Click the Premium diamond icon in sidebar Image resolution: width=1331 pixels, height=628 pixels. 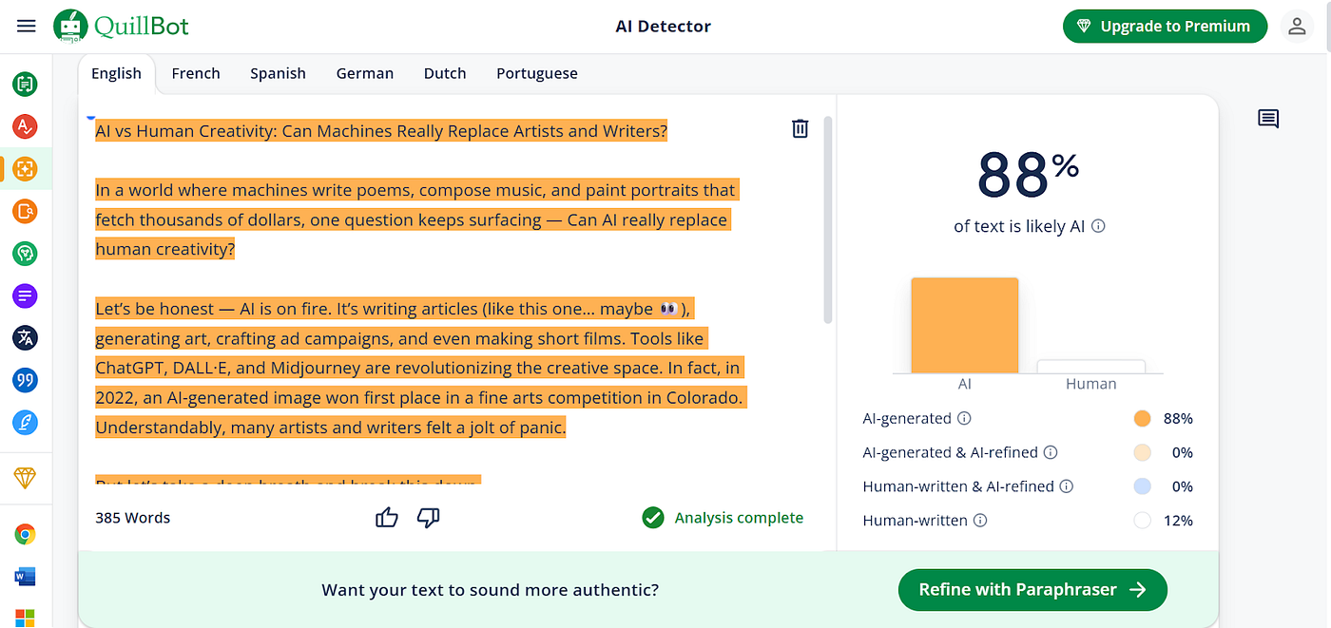[26, 478]
